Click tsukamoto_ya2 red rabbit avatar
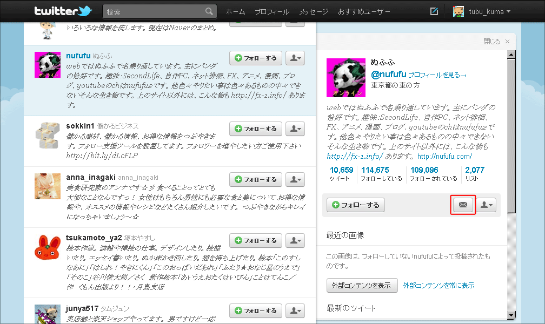Viewport: 545px width, 324px height. [x=48, y=247]
